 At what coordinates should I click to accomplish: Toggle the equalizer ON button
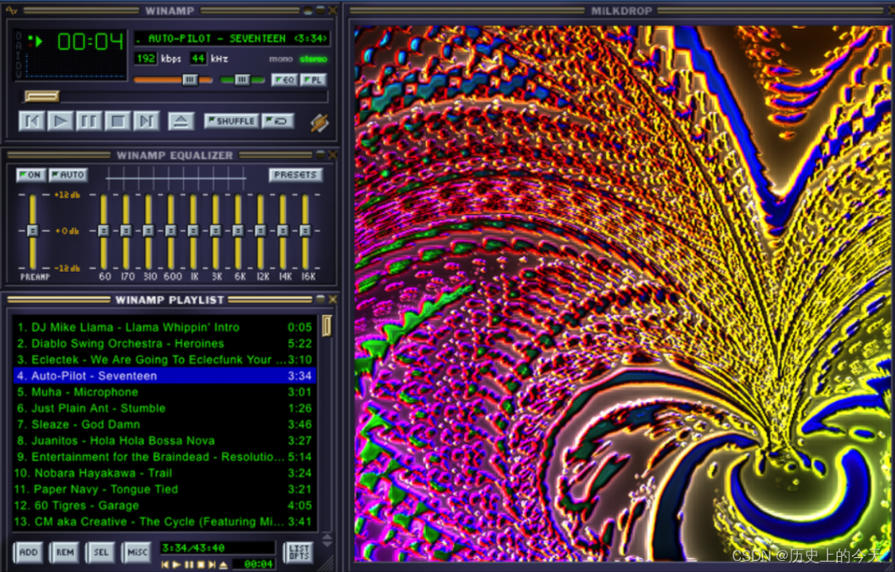point(31,175)
